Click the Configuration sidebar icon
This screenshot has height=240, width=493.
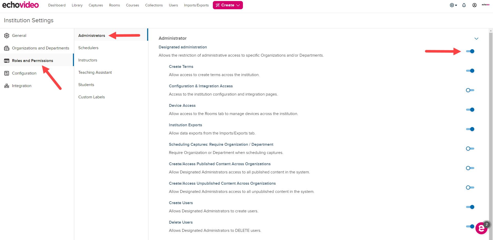7,73
